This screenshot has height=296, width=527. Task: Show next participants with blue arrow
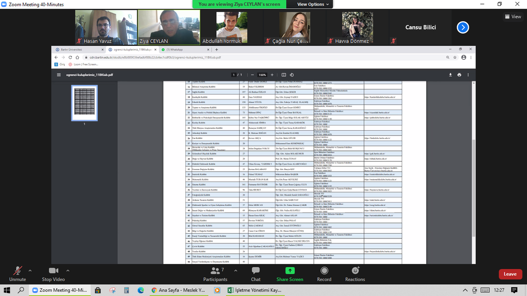pos(463,27)
